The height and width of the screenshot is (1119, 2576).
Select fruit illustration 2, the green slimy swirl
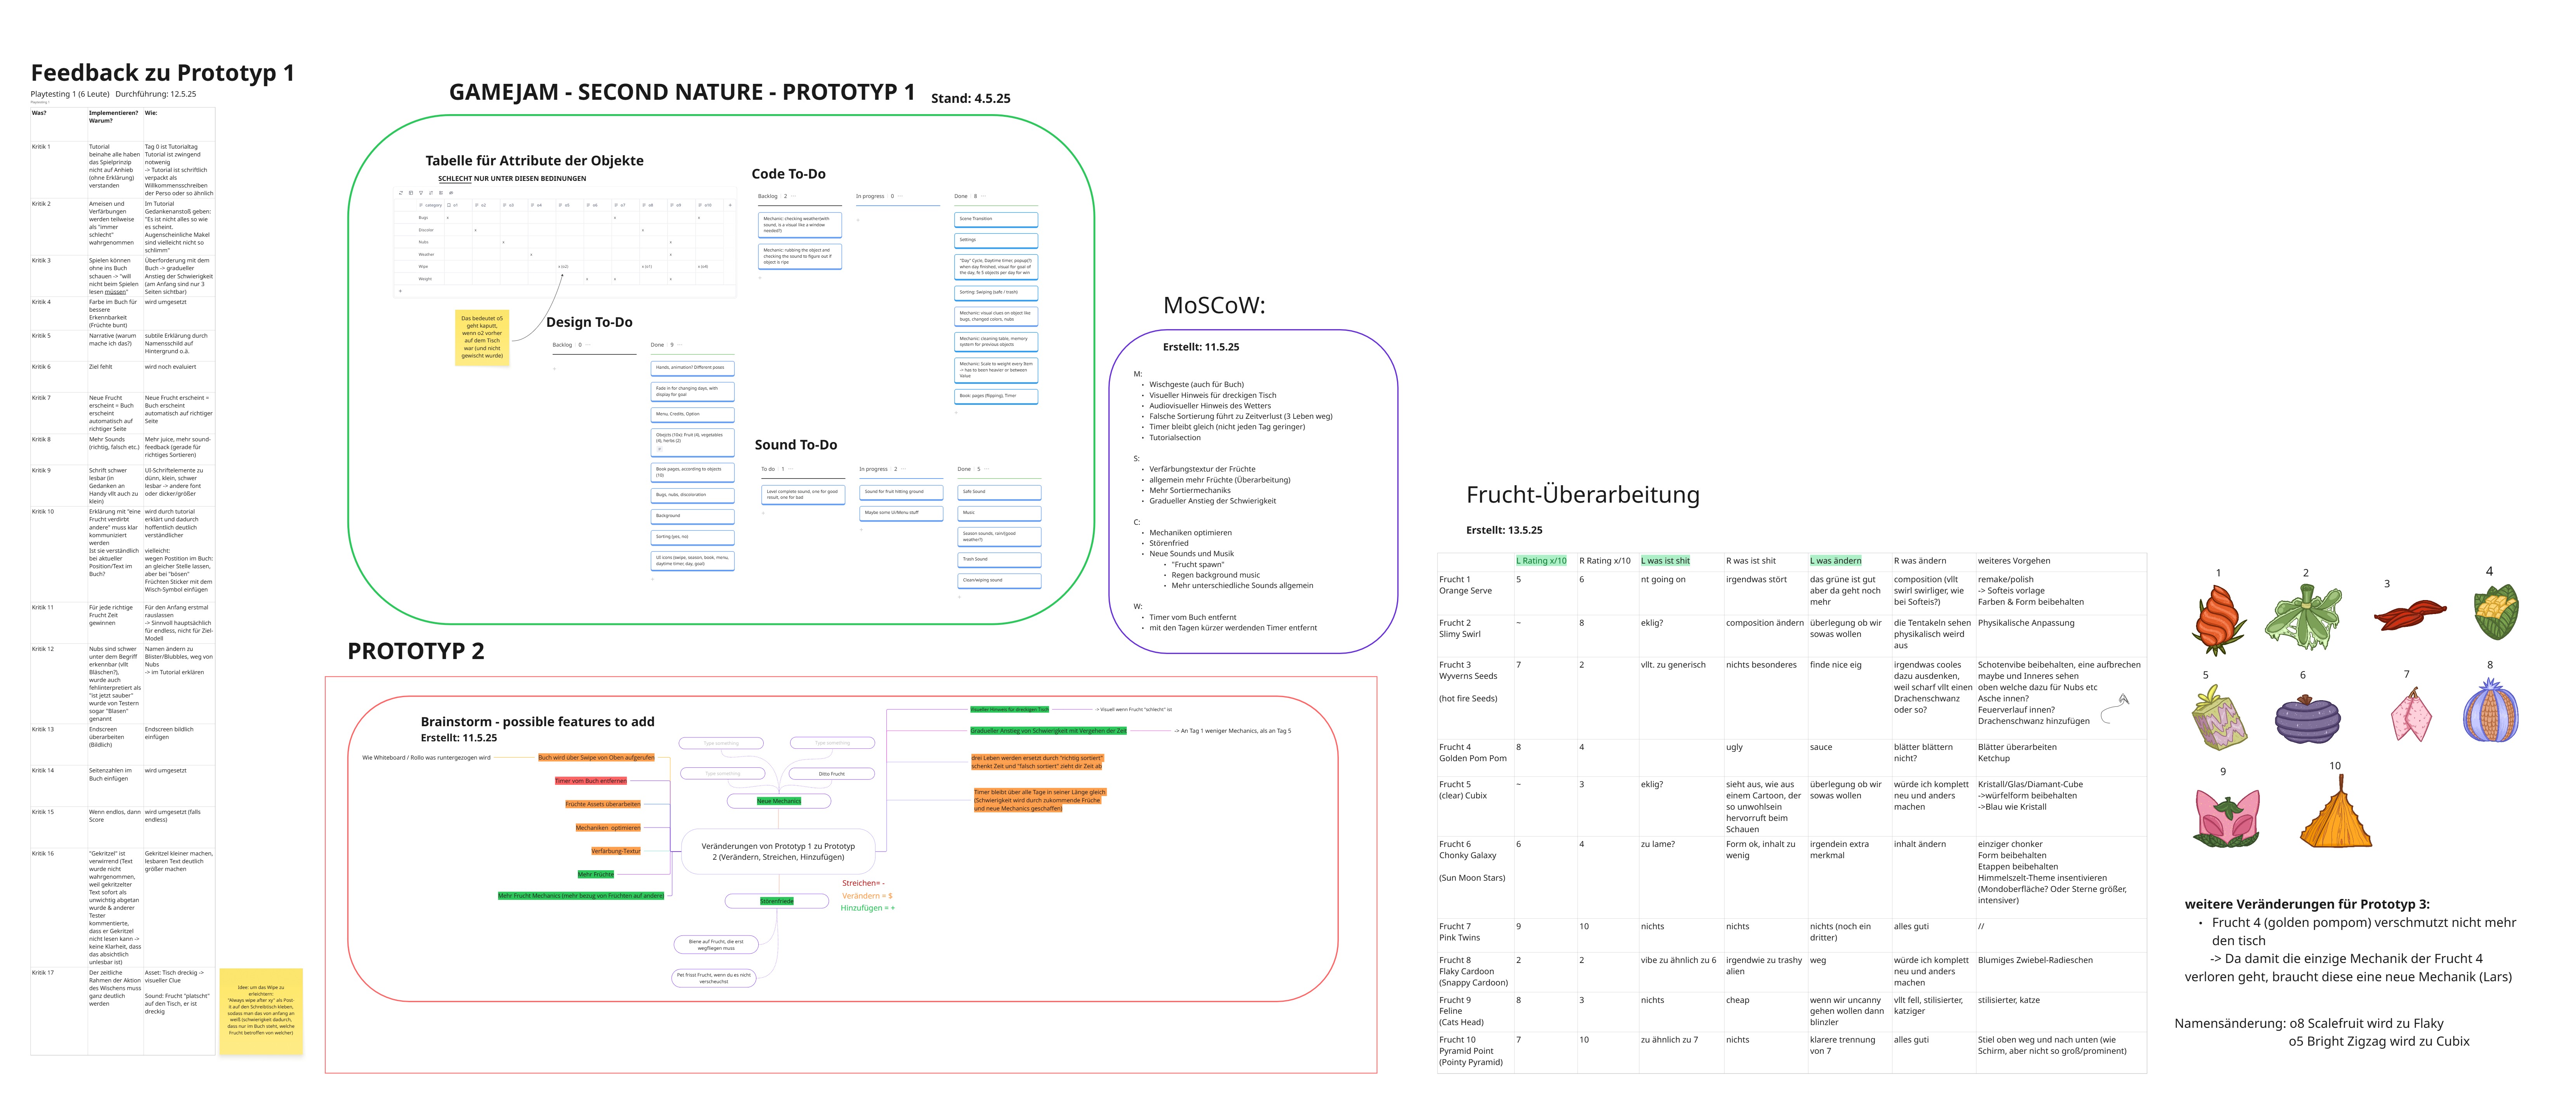tap(2303, 618)
